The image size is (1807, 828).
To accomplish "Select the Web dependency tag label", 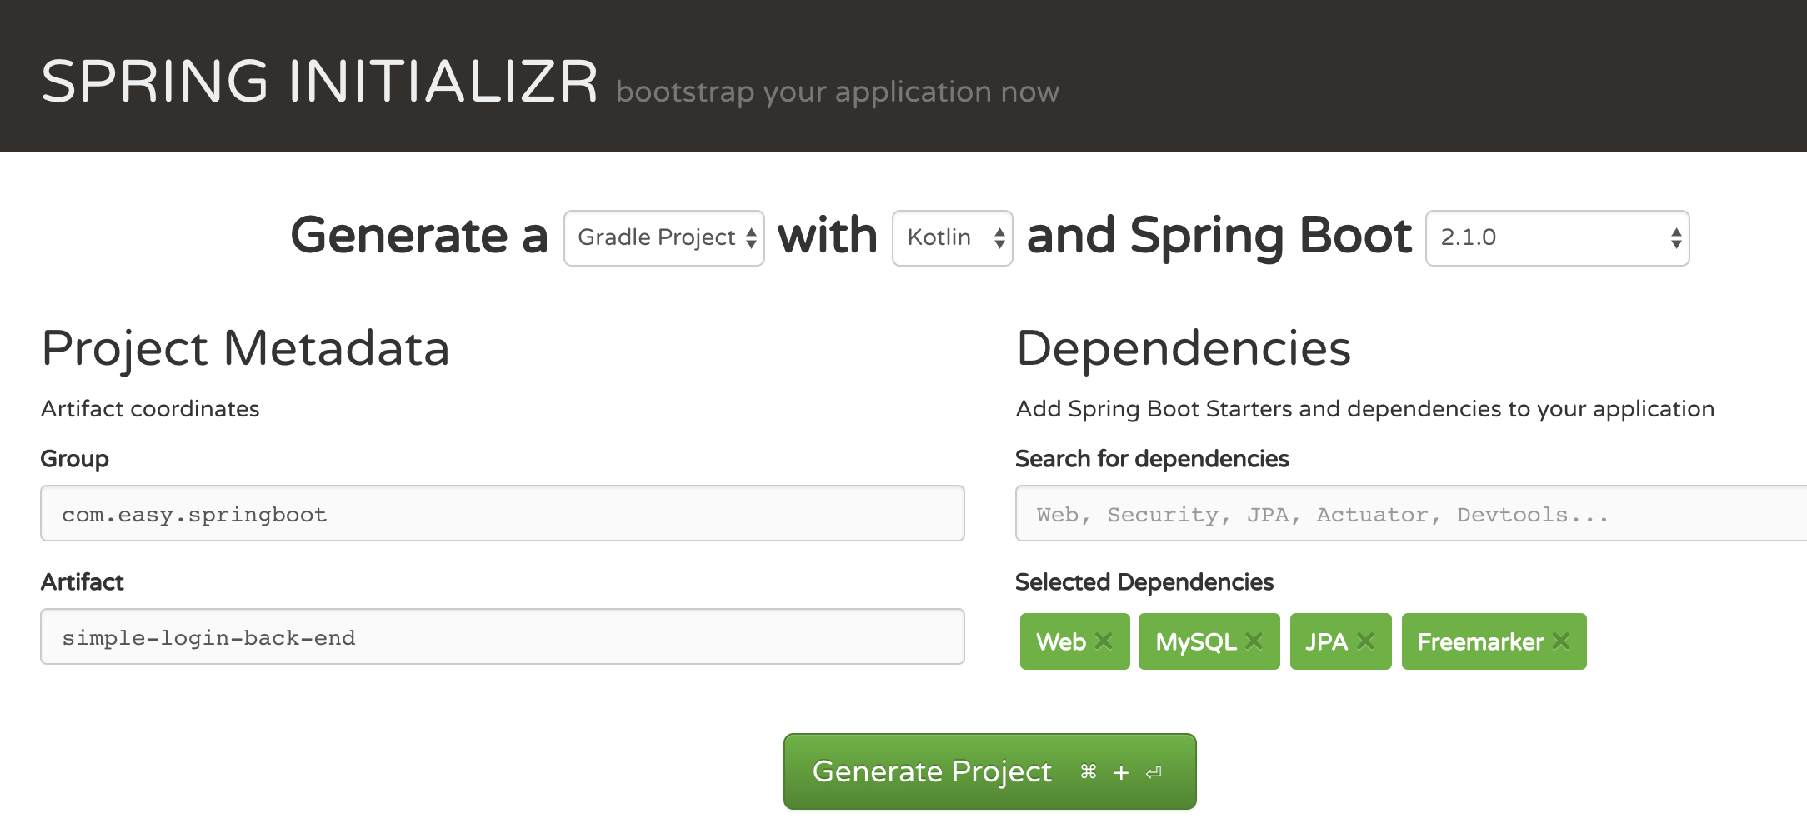I will click(1060, 641).
